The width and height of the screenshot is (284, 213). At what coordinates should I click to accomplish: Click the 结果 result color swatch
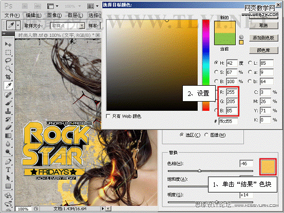268,167
